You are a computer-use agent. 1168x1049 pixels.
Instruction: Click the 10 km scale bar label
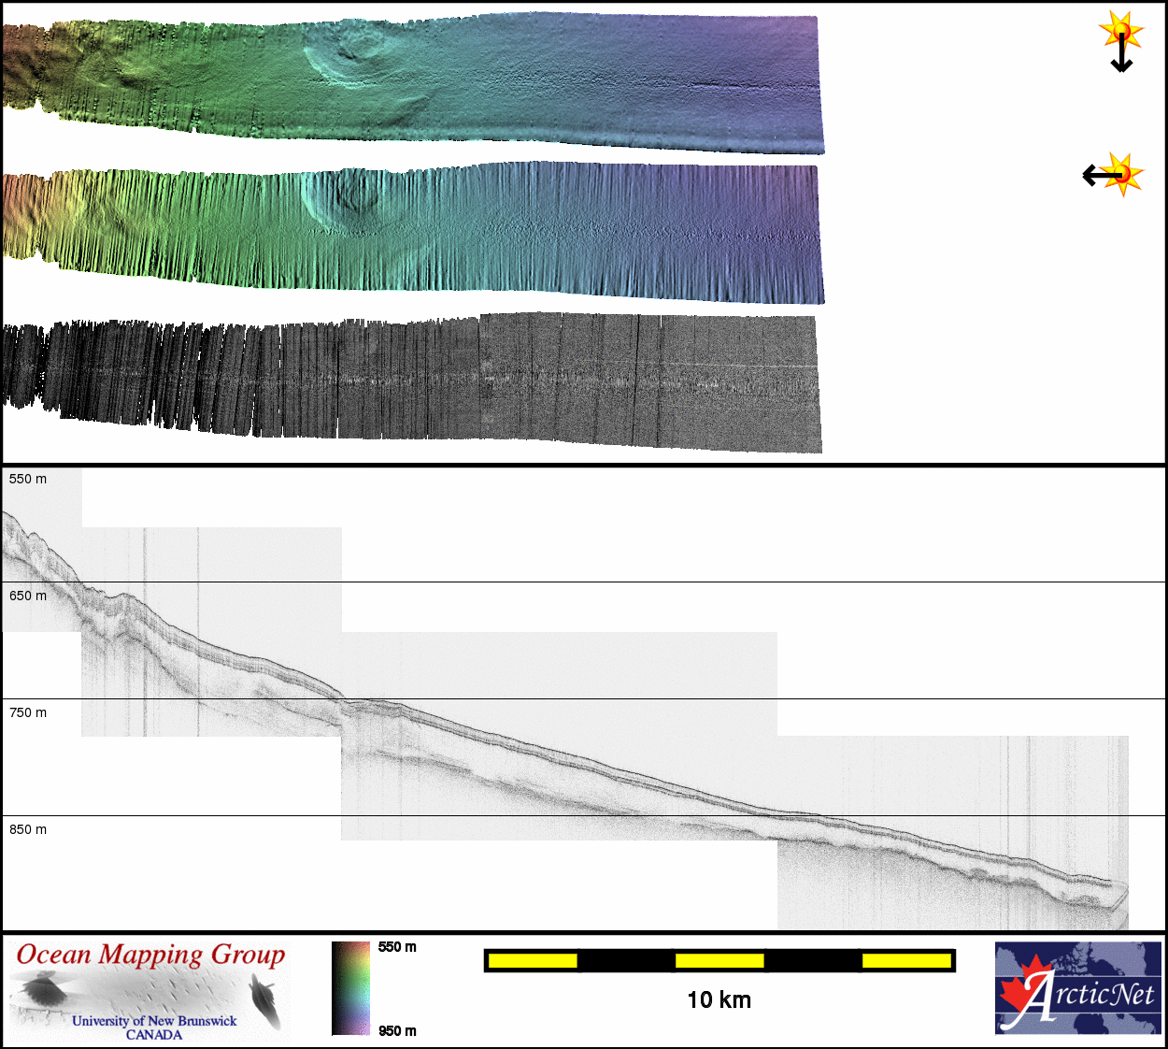719,1000
